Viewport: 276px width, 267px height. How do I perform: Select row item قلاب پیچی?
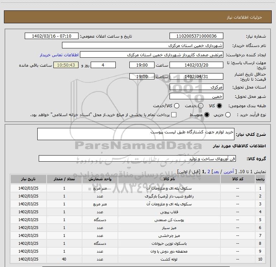[x=169, y=212]
